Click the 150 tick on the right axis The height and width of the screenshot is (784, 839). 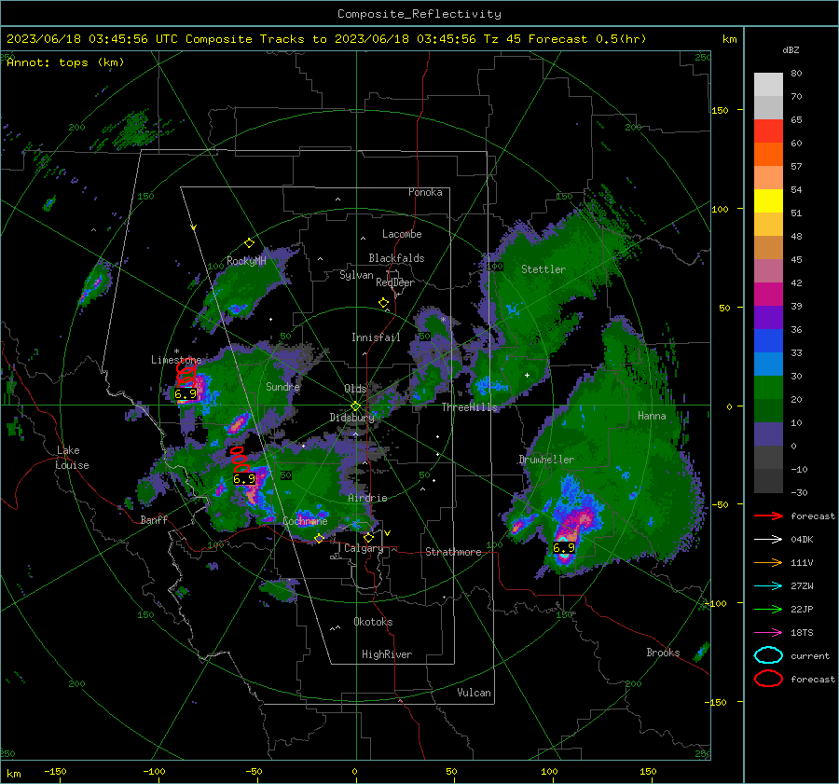(721, 110)
